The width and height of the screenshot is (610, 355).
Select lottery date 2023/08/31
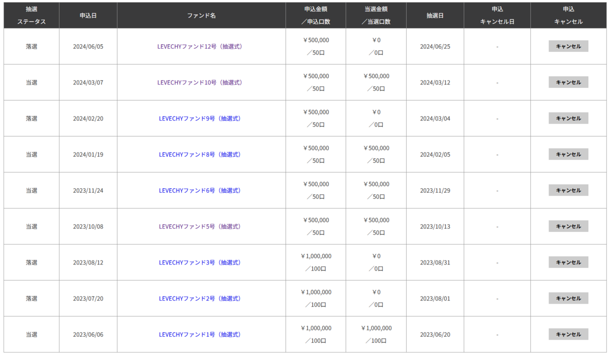point(435,262)
